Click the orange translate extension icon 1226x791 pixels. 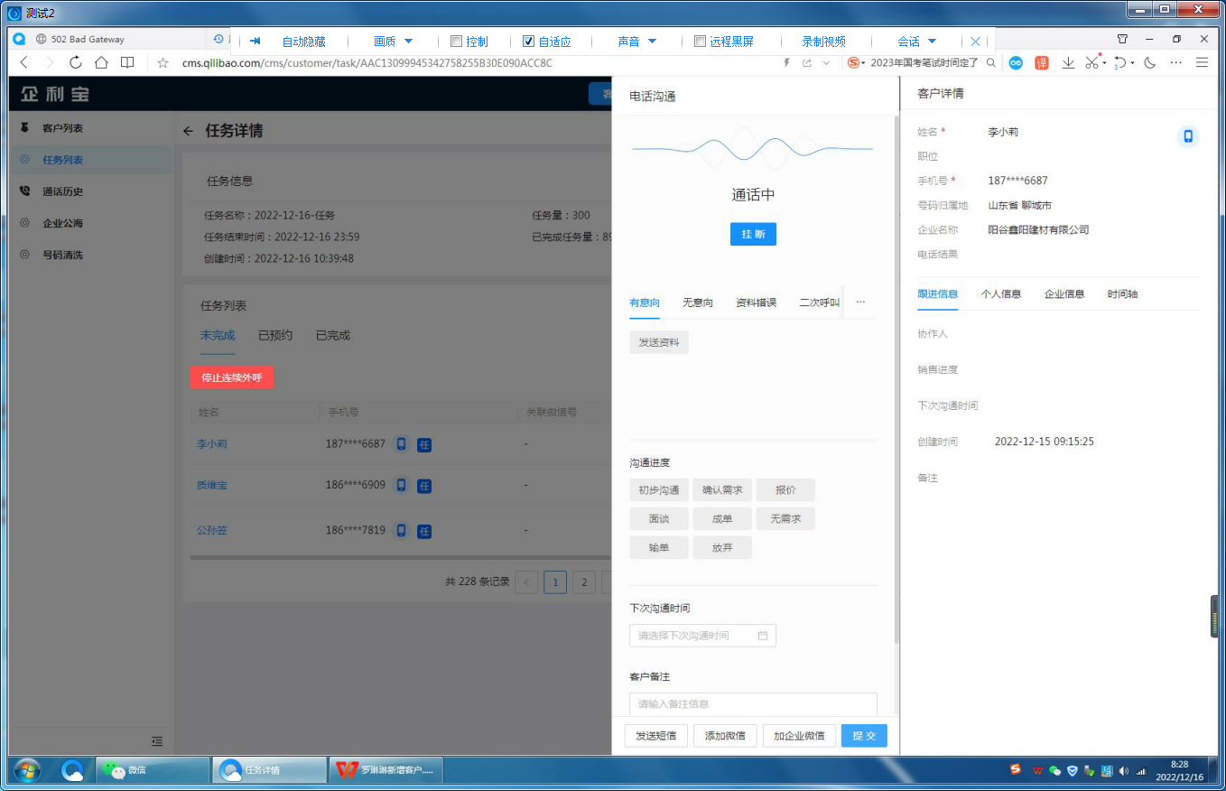(1042, 62)
